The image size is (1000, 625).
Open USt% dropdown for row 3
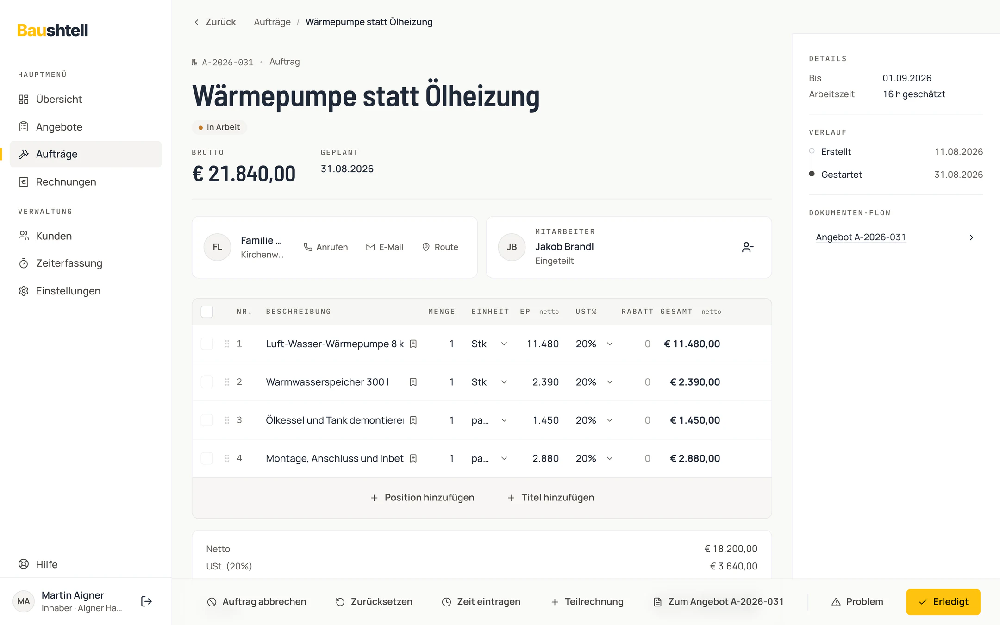pos(594,420)
